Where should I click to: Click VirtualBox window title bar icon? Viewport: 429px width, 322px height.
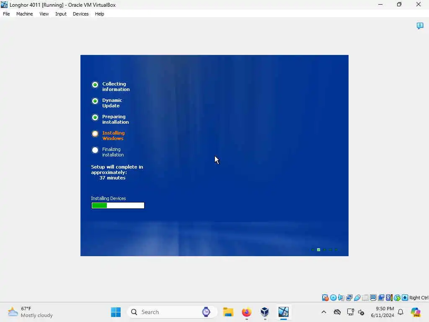point(4,5)
